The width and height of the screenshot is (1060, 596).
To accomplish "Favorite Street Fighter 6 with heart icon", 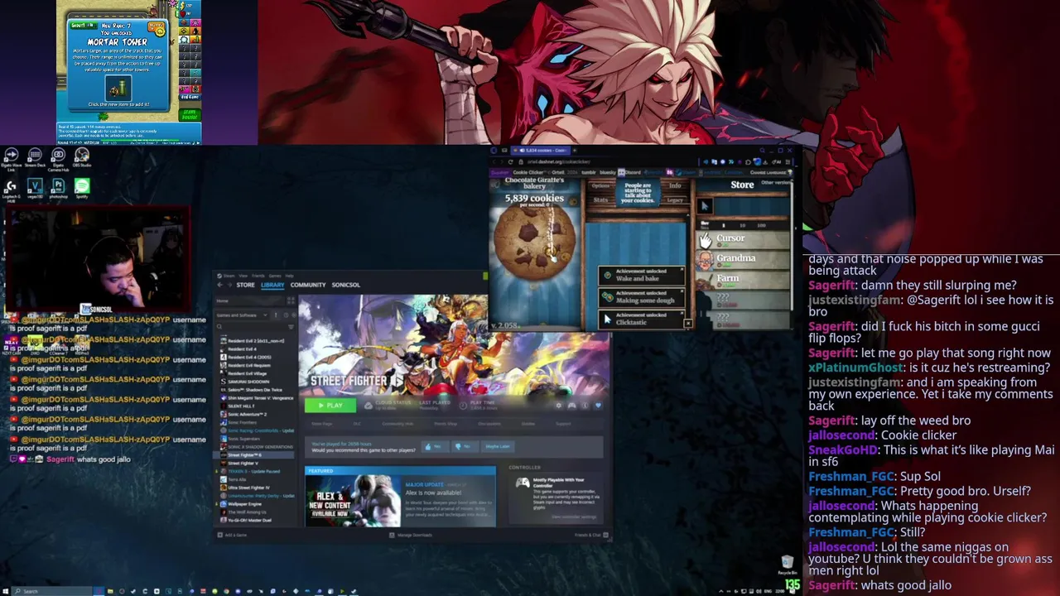I will coord(598,406).
